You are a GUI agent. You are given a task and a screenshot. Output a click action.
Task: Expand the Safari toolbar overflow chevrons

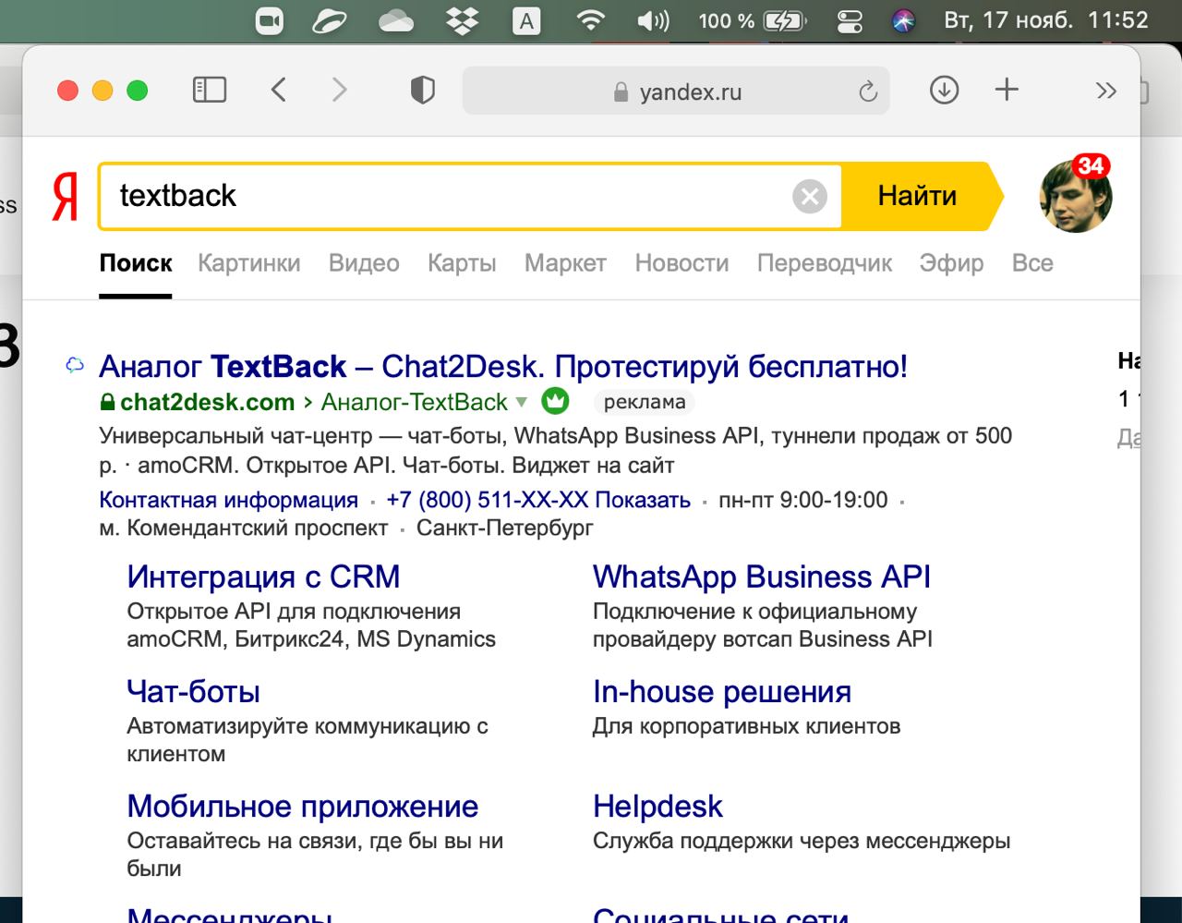(x=1105, y=91)
